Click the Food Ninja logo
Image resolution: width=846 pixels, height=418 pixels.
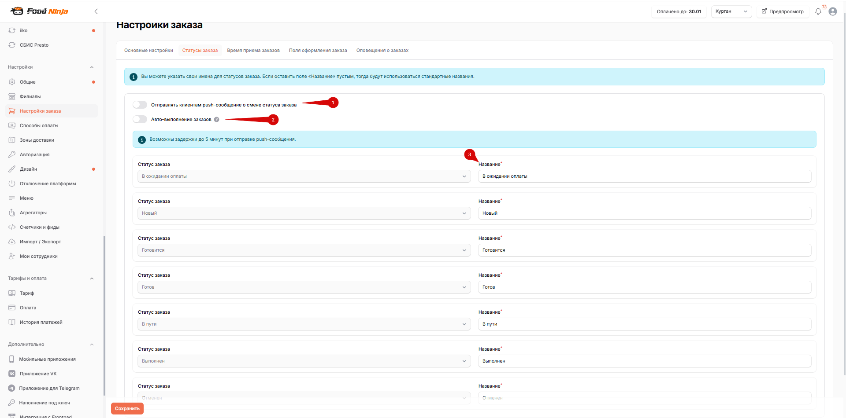39,11
